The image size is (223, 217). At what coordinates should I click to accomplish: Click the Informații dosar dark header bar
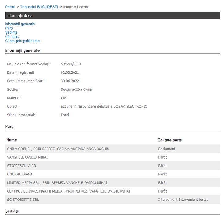(x=113, y=16)
